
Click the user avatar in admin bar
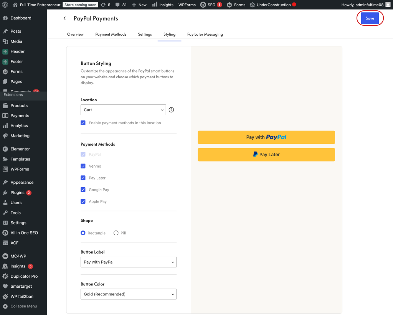(x=388, y=5)
